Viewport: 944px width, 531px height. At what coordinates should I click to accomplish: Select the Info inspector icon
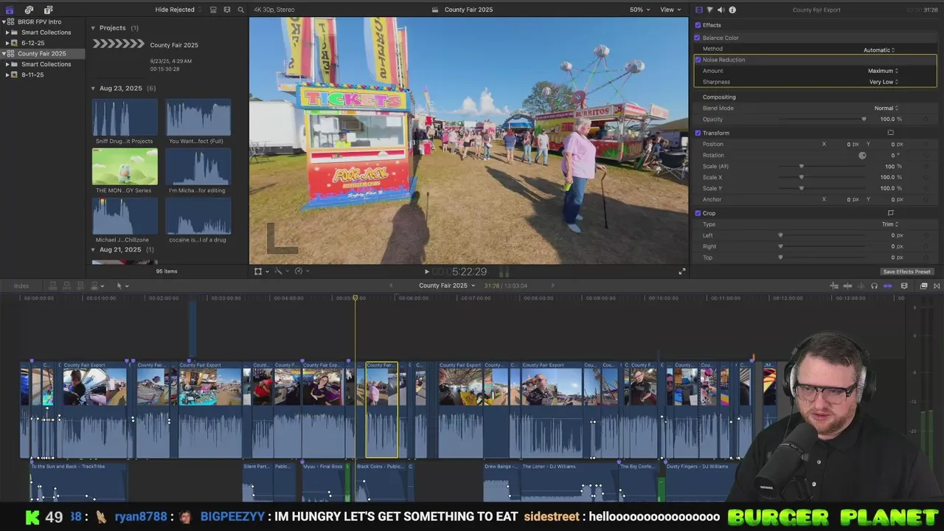coord(732,10)
